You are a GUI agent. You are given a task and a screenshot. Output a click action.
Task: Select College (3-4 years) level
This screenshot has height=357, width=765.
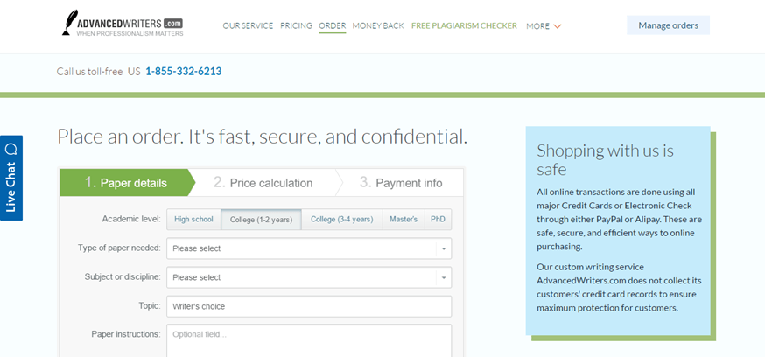pos(342,220)
